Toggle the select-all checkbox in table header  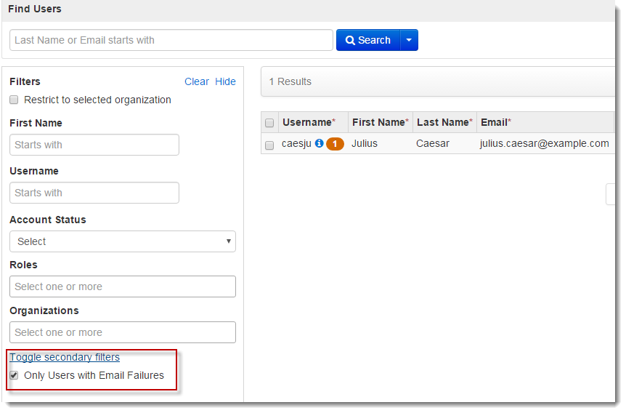[269, 123]
